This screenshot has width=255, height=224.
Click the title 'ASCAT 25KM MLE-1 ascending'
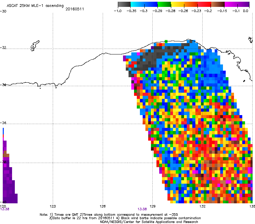[x=35, y=6]
